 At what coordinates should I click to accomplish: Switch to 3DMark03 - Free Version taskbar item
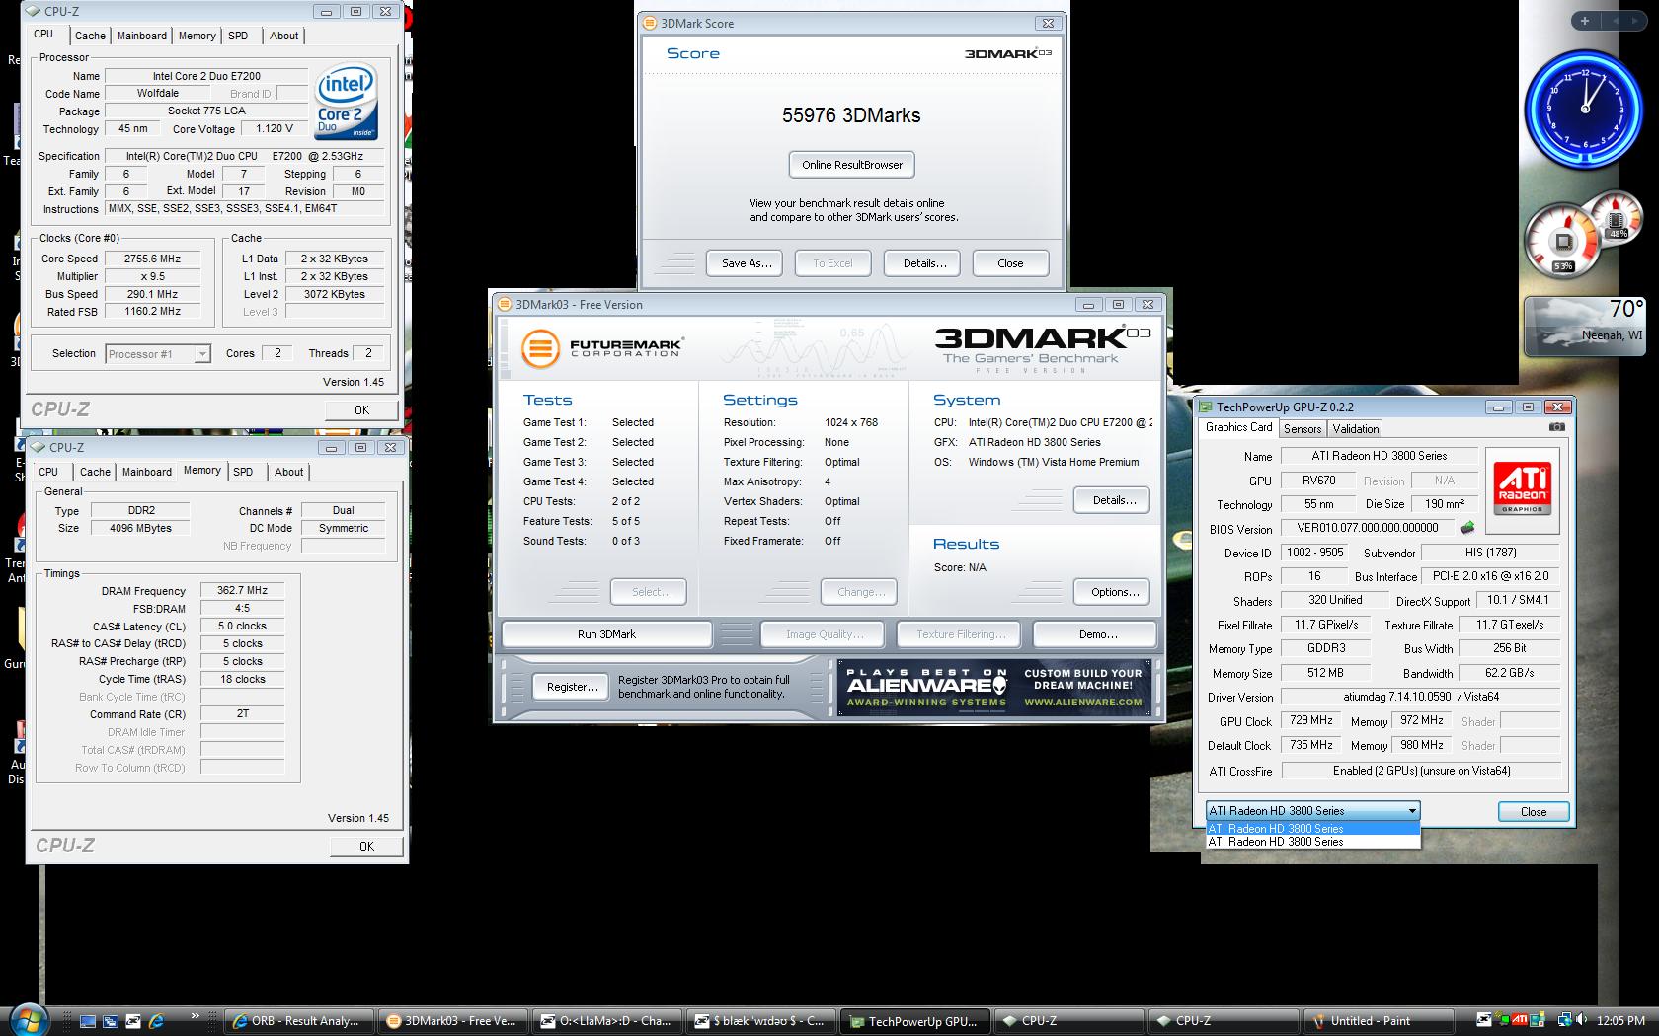click(455, 1021)
